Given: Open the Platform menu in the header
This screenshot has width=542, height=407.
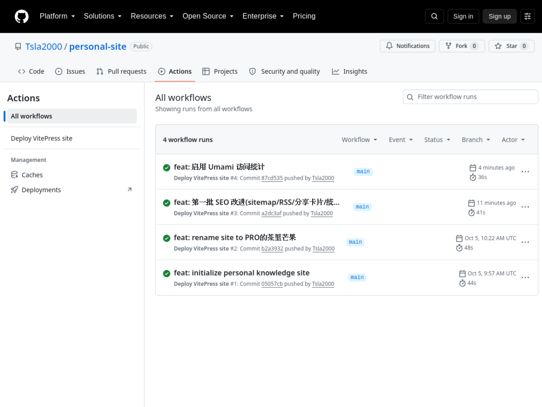Looking at the screenshot, I should coord(57,16).
